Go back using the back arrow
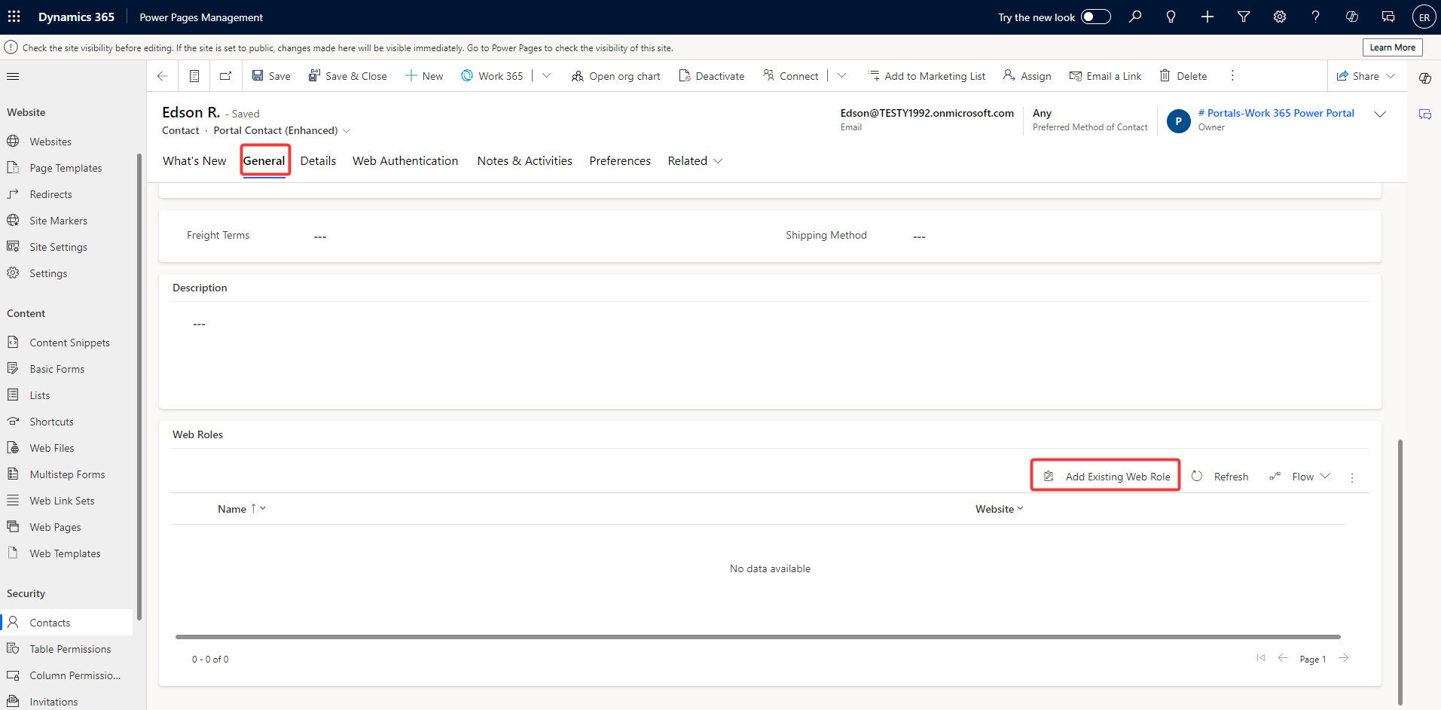 tap(162, 76)
